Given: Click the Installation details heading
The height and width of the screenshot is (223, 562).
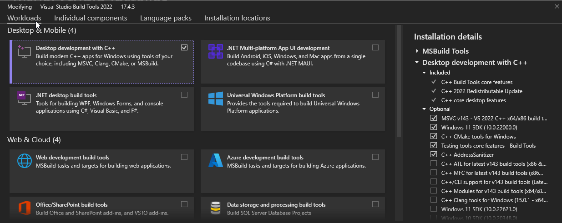Looking at the screenshot, I should coord(448,37).
